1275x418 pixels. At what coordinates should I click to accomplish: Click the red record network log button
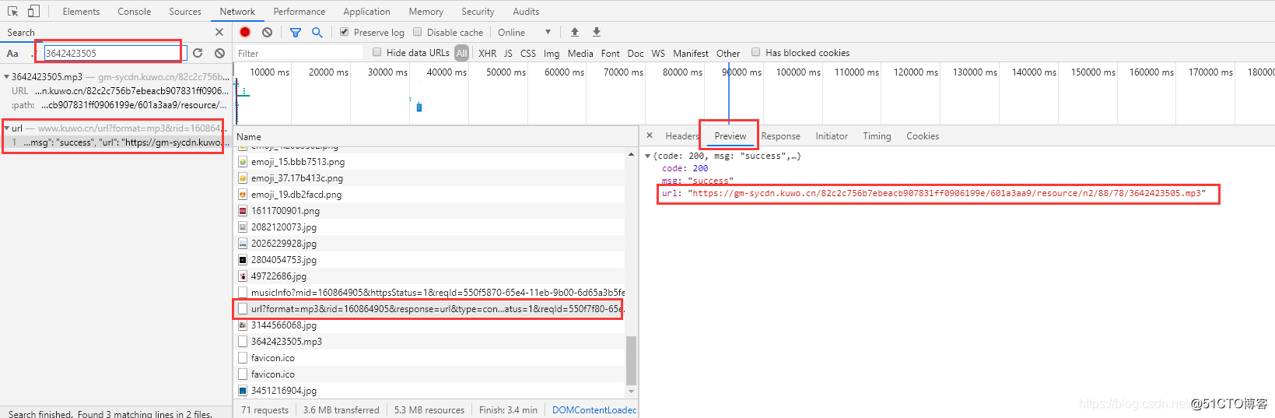(245, 32)
